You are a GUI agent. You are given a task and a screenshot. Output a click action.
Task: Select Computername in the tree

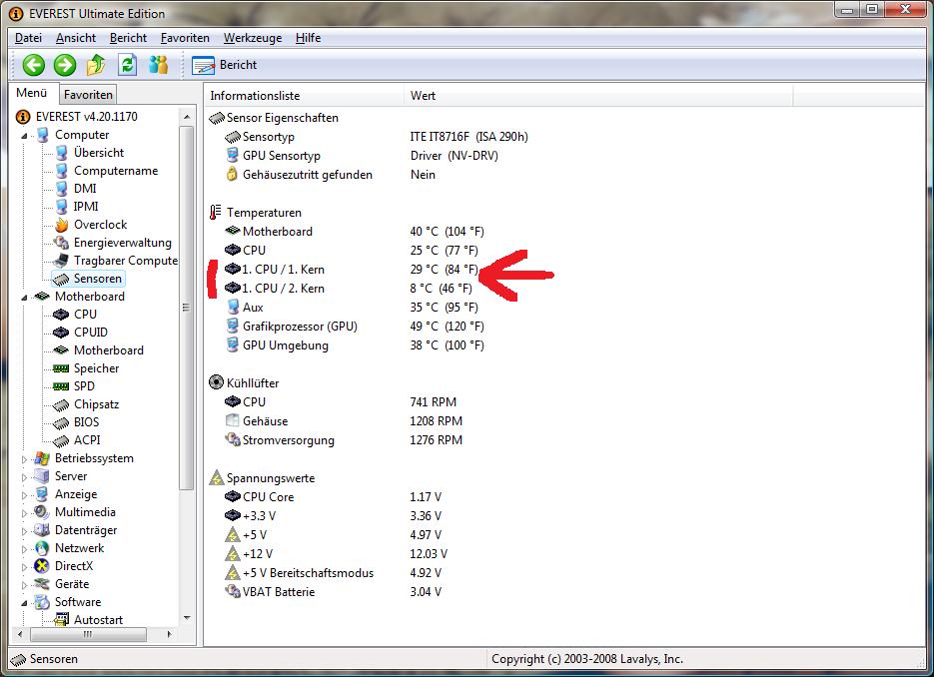point(116,171)
